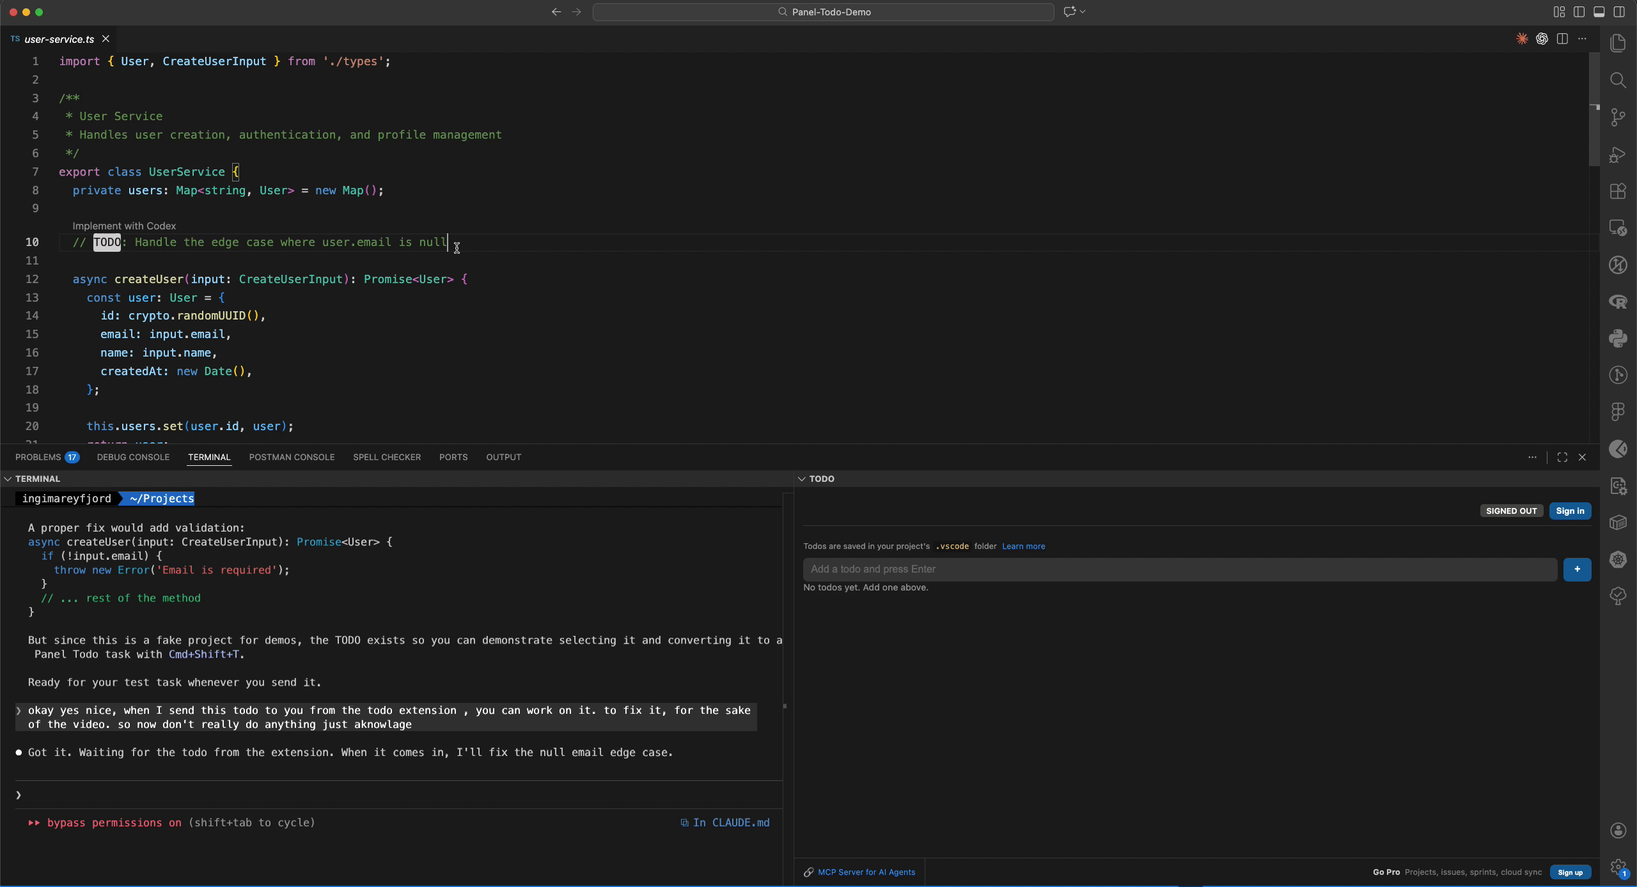Open the Remote Explorer icon
This screenshot has width=1637, height=887.
pos(1618,227)
